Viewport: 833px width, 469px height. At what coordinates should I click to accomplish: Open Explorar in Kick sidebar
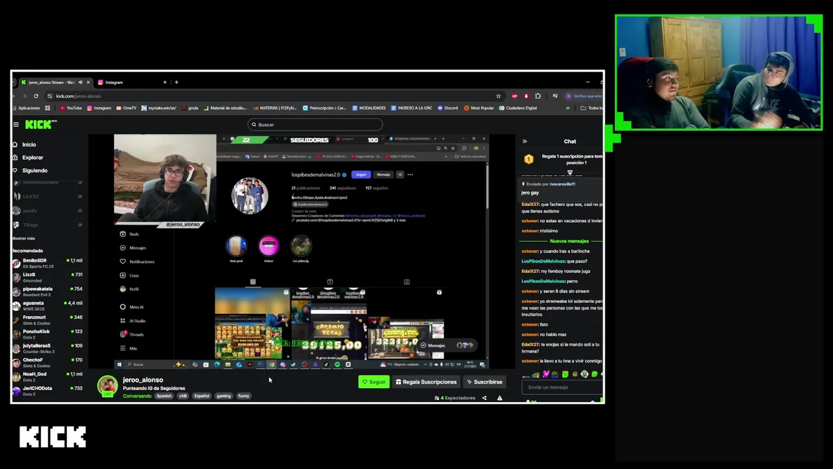pyautogui.click(x=33, y=158)
